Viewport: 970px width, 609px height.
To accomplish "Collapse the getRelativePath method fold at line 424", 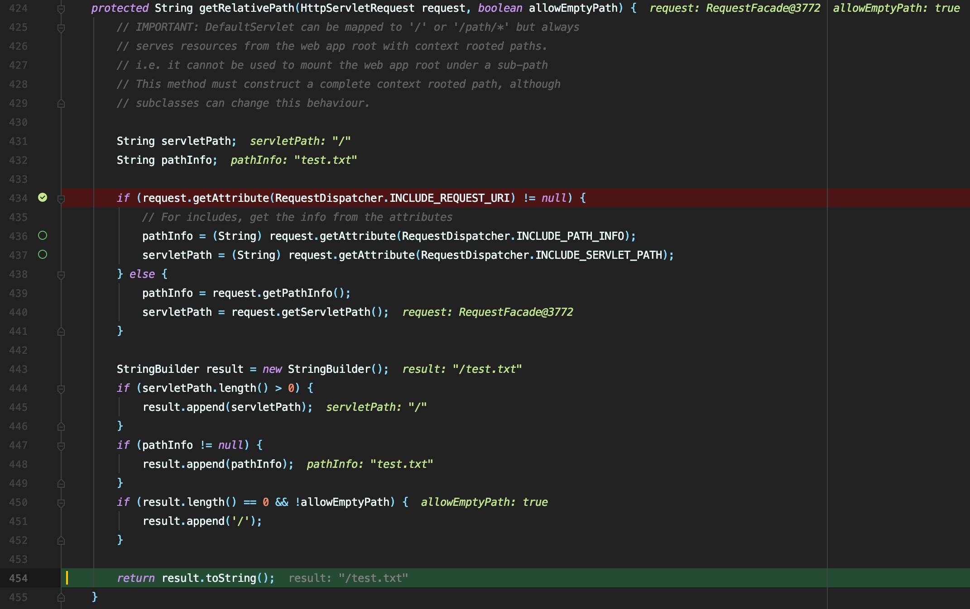I will click(61, 9).
